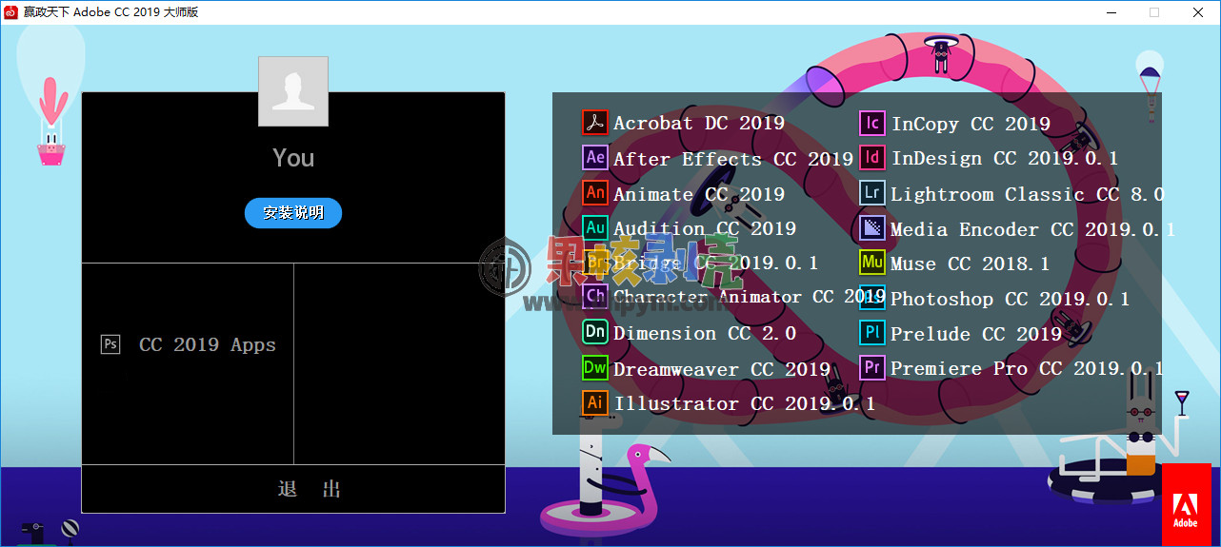Screen dimensions: 1221x547
Task: Click the Dreamweaver Dw icon
Action: [595, 367]
